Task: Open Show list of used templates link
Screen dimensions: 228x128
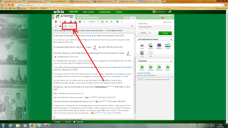Action: [x=146, y=75]
